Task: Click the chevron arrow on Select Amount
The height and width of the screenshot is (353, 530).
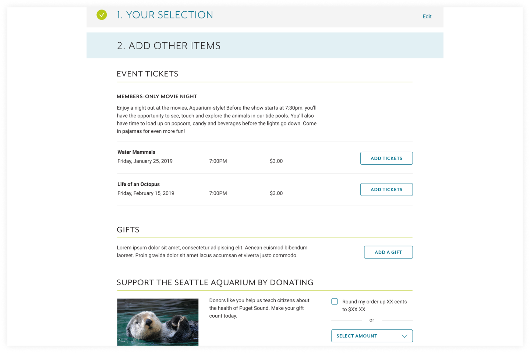Action: click(404, 336)
